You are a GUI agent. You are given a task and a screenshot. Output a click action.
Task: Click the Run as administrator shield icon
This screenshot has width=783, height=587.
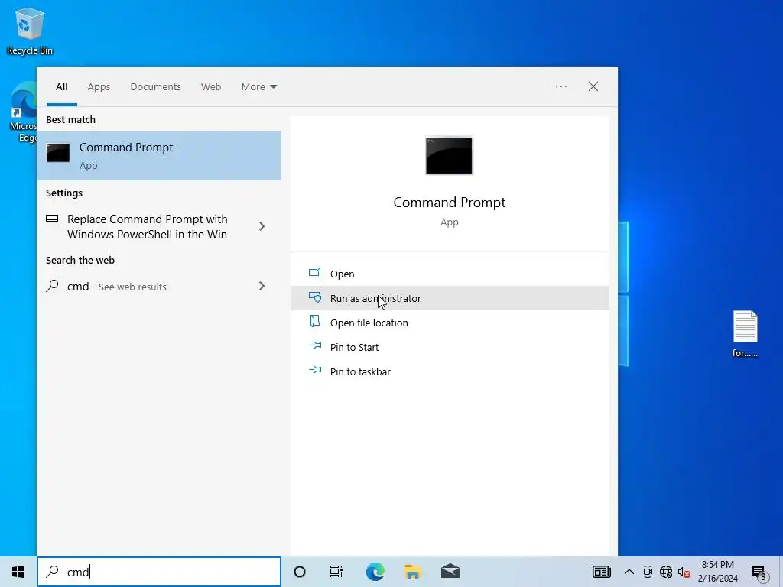click(314, 297)
